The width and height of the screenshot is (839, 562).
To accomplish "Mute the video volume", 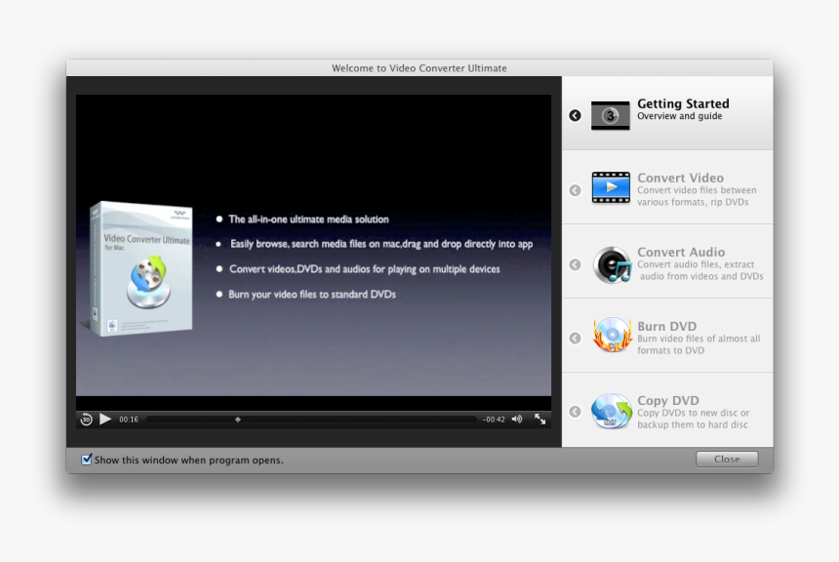I will (x=517, y=420).
